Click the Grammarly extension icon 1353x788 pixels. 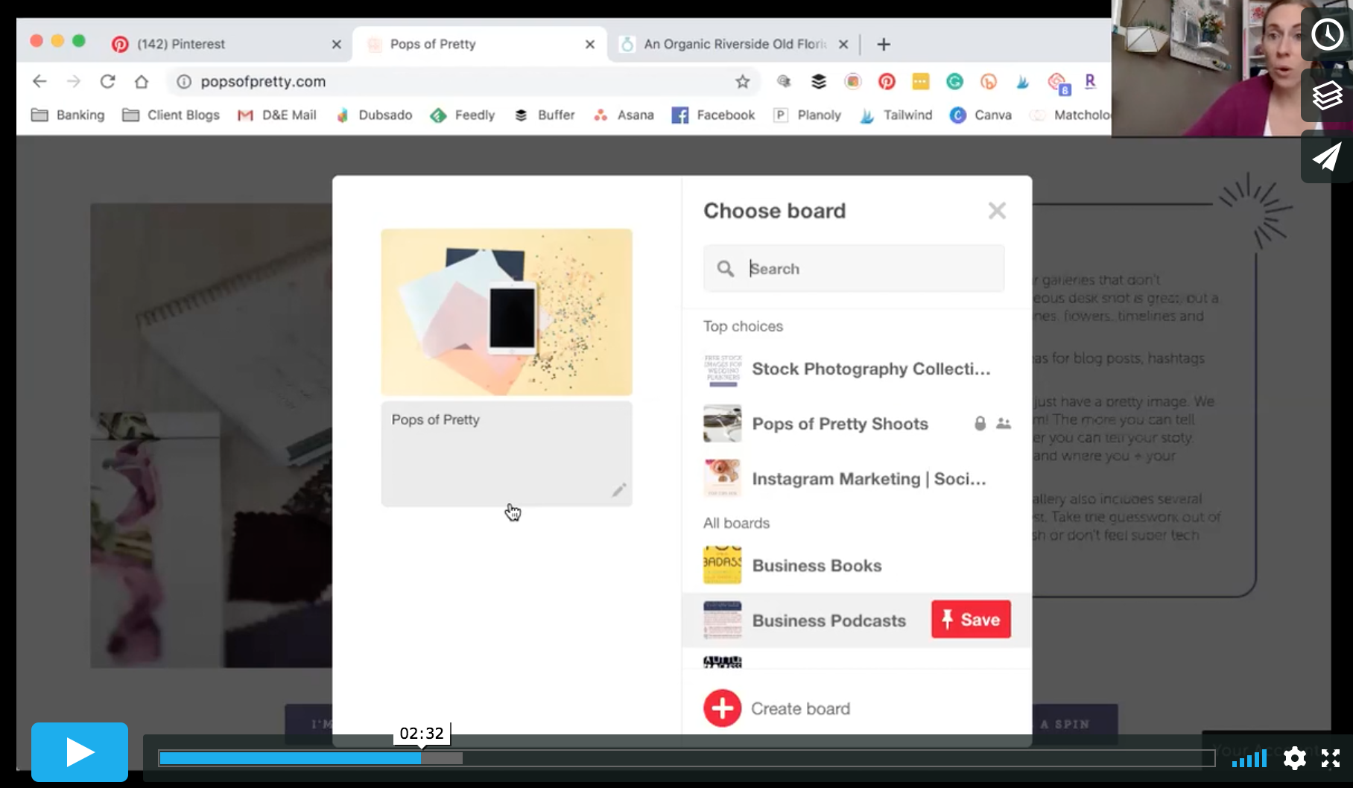point(954,81)
